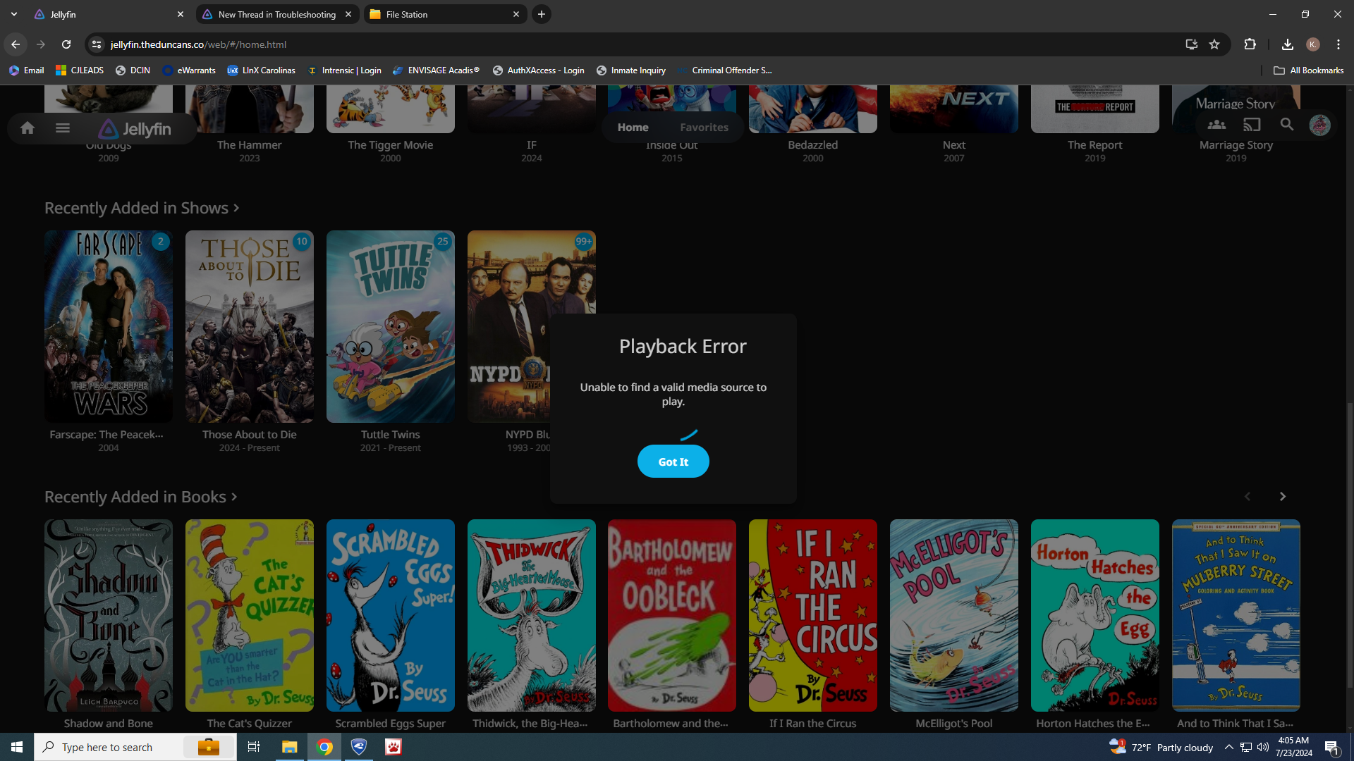Open the user profile avatar
1354x761 pixels.
click(1319, 125)
